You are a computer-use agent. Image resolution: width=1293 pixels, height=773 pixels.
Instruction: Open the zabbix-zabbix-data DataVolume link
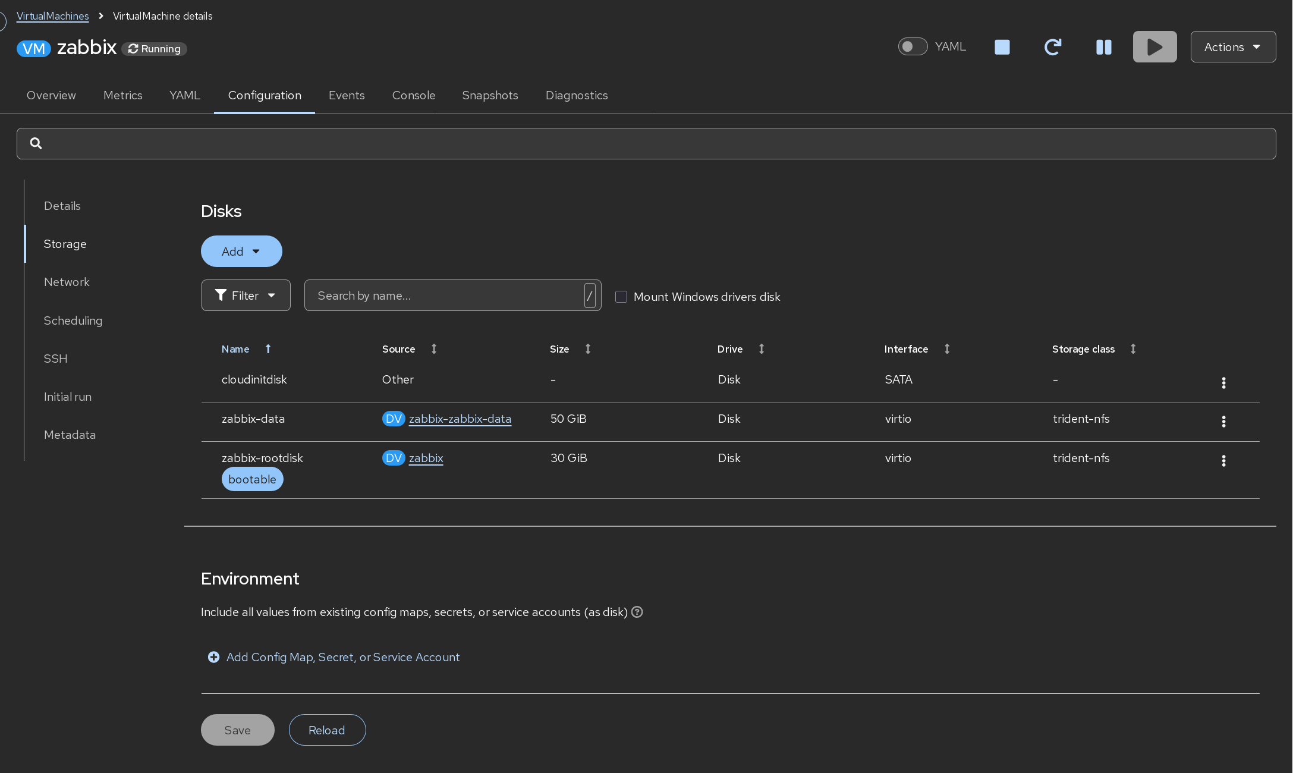coord(460,419)
